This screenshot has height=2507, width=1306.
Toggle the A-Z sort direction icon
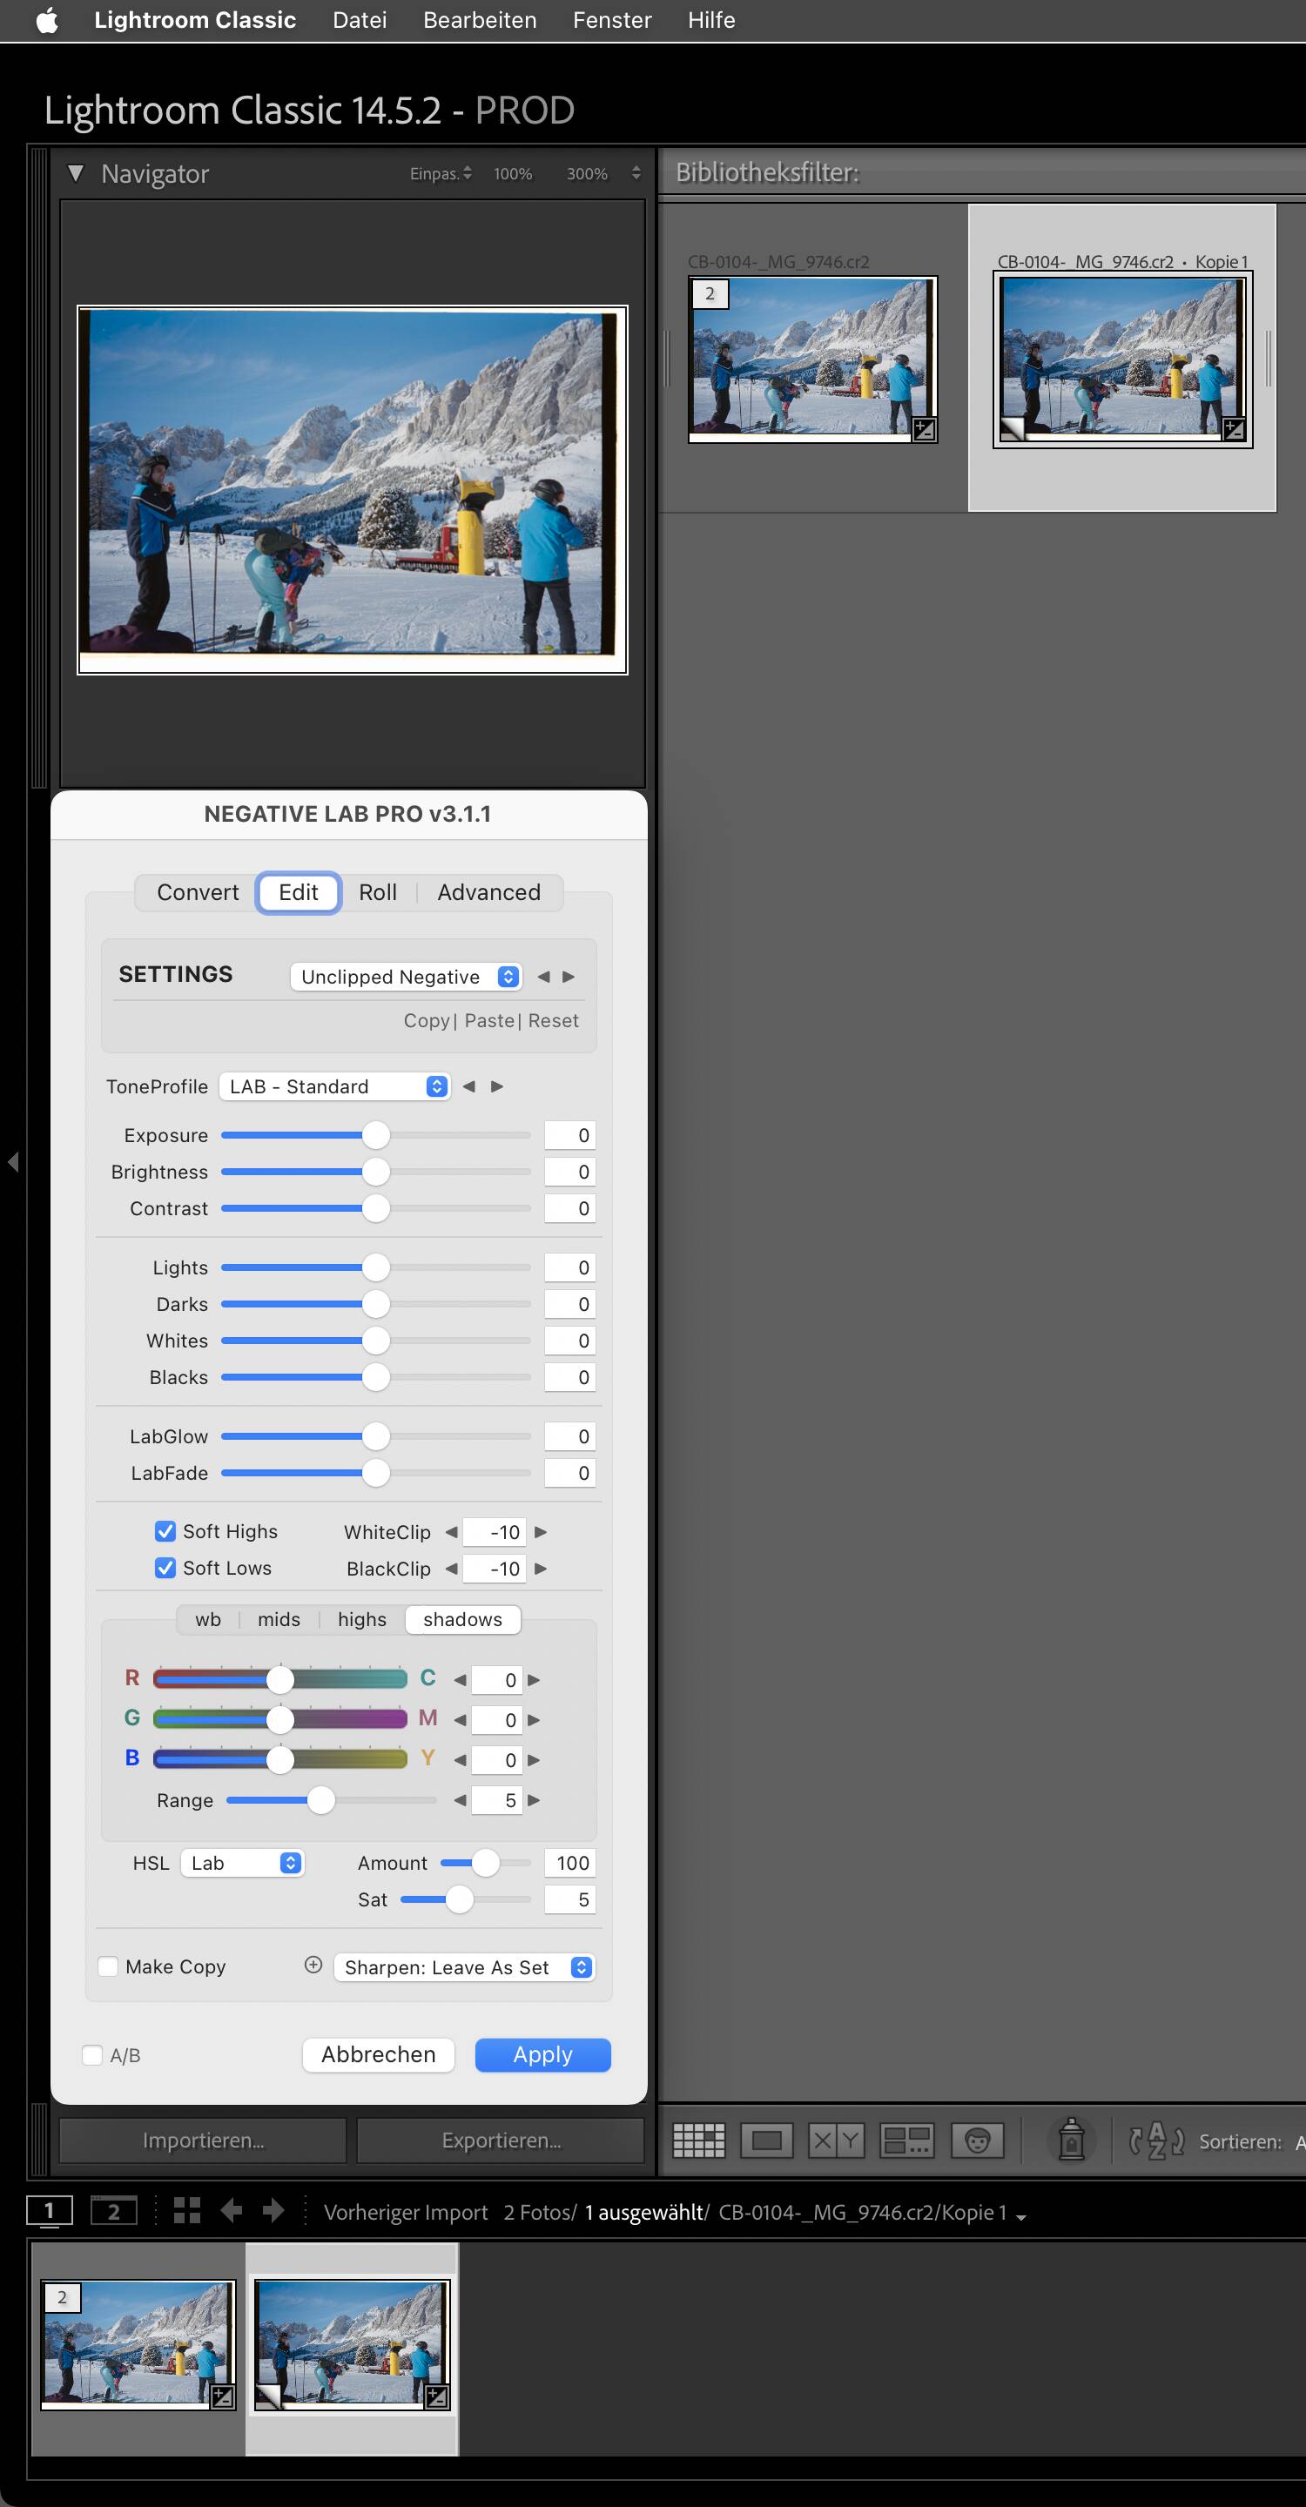pyautogui.click(x=1156, y=2141)
